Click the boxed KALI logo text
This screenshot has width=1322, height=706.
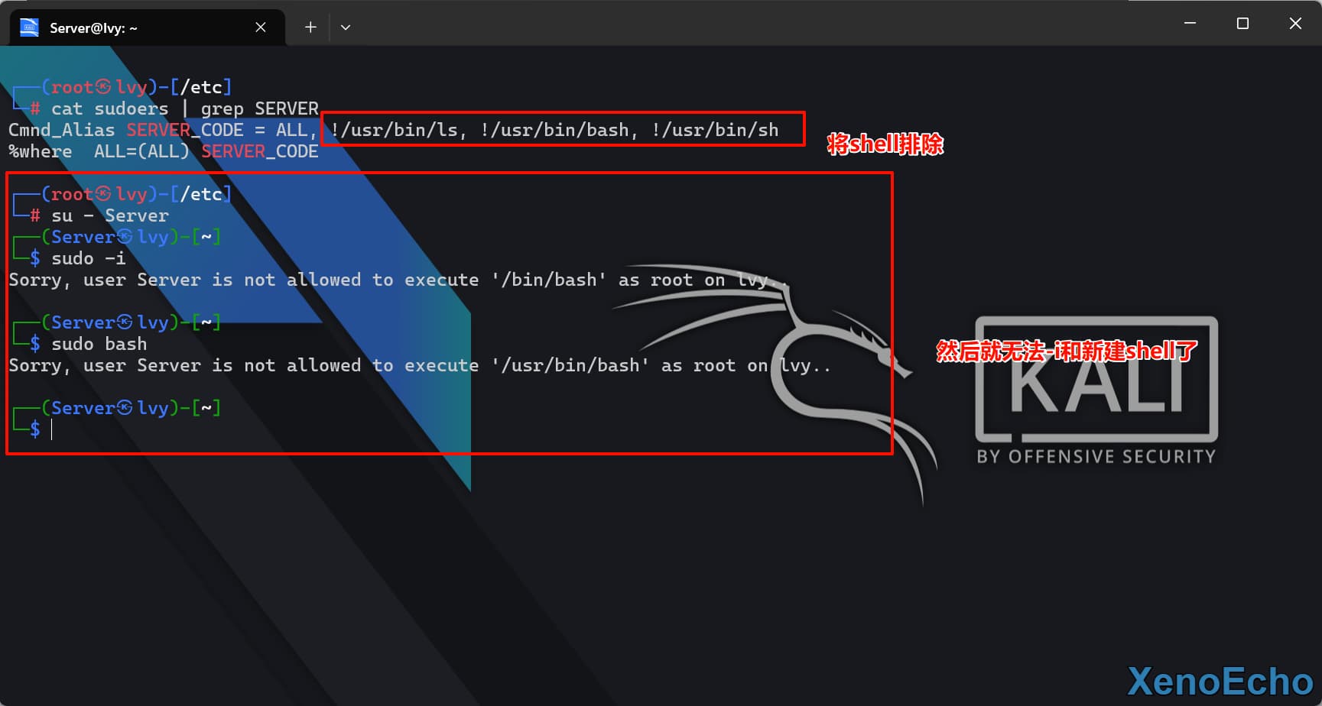pos(1096,382)
